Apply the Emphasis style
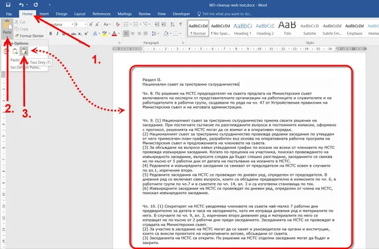This screenshot has height=249, width=379. click(355, 28)
